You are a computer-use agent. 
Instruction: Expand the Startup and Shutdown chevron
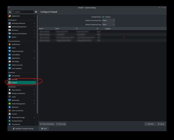(34, 34)
